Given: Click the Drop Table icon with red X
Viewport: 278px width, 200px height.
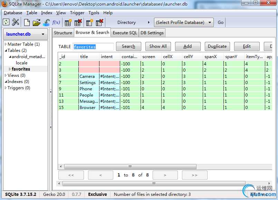Looking at the screenshot, I should (78, 22).
